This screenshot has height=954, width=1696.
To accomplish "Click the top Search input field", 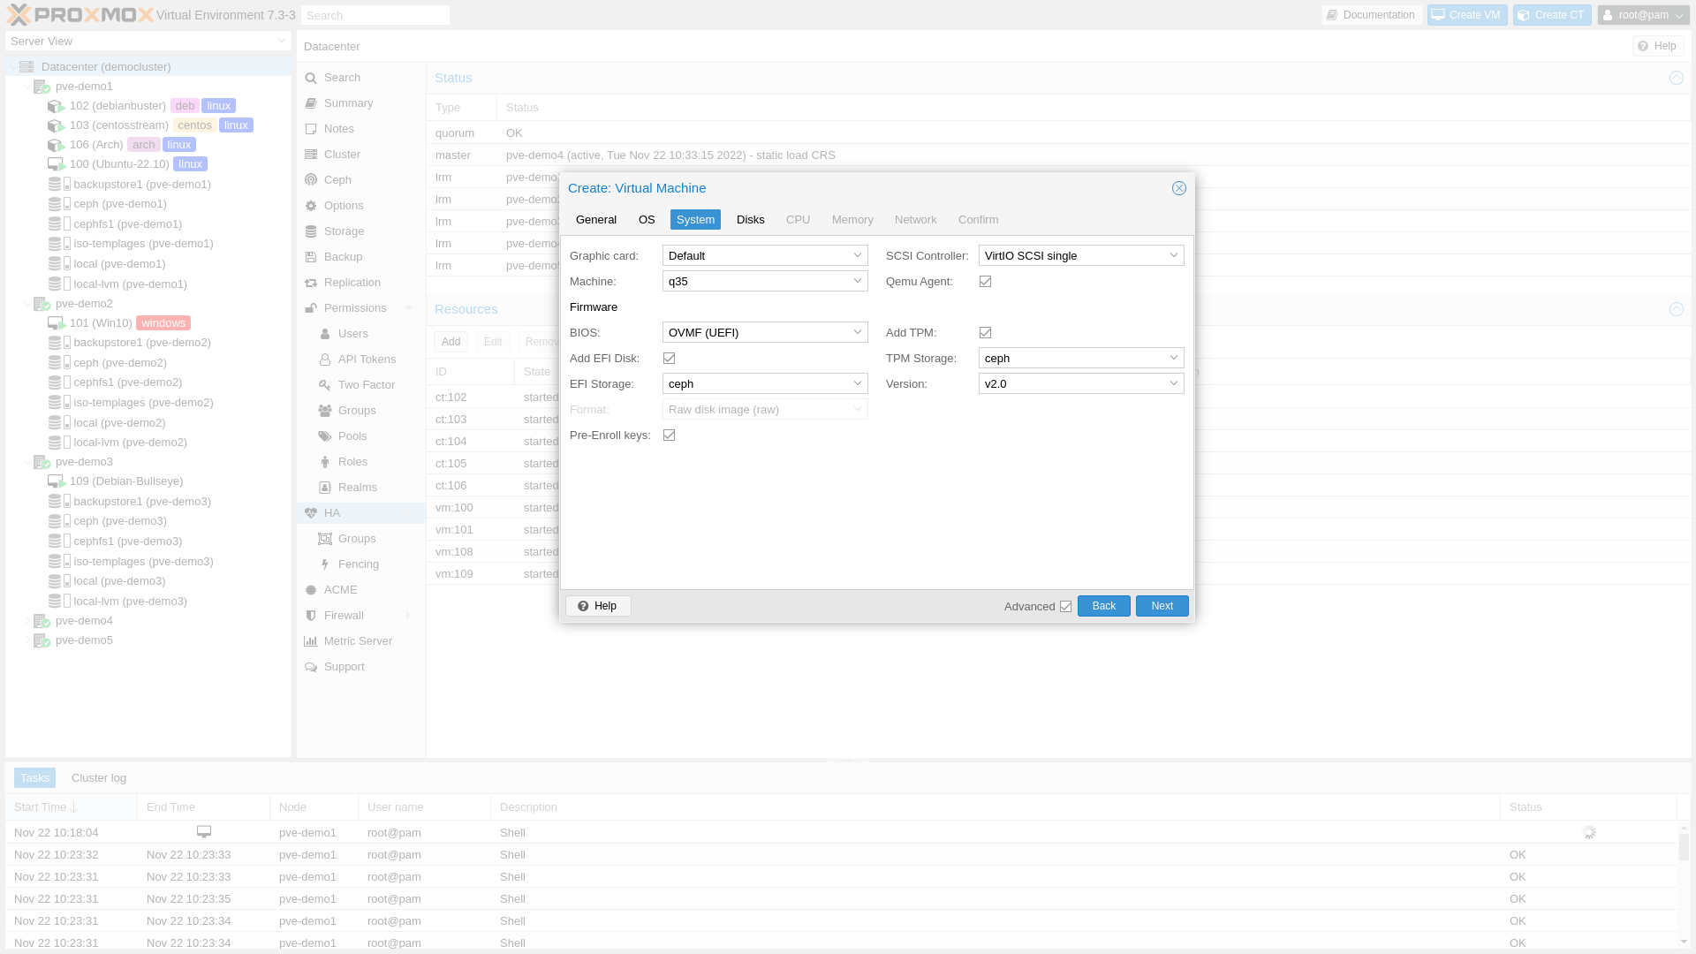I will [x=375, y=15].
